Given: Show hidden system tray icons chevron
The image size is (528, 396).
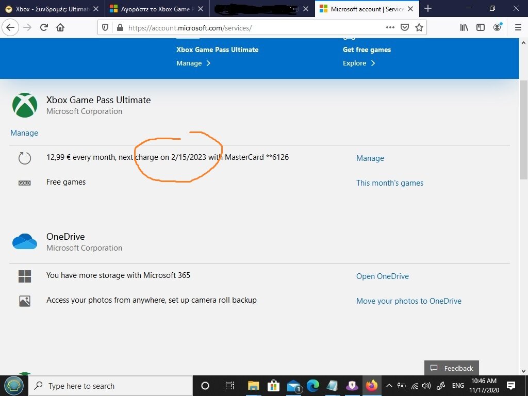Looking at the screenshot, I should pos(389,386).
